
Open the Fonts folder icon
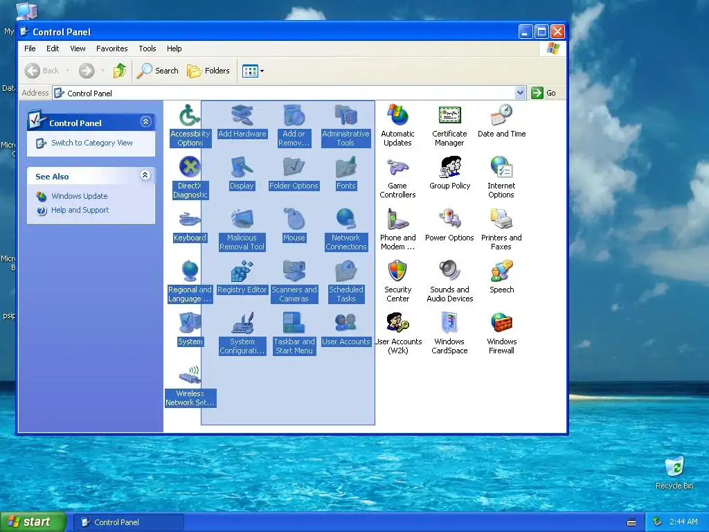[x=346, y=168]
